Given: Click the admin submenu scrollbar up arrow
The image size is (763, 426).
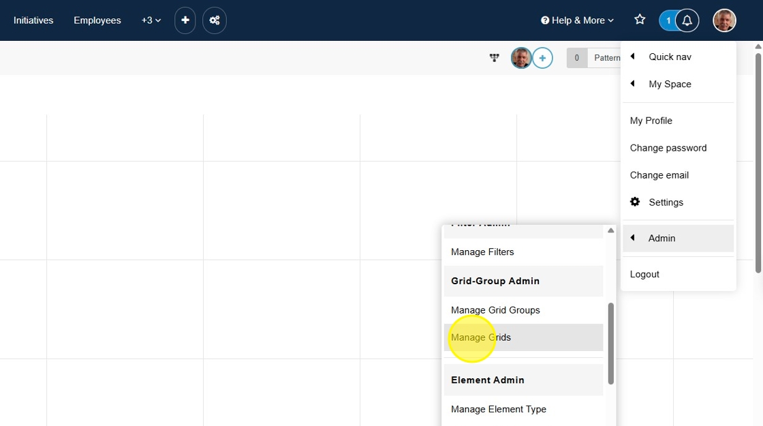Looking at the screenshot, I should [611, 230].
